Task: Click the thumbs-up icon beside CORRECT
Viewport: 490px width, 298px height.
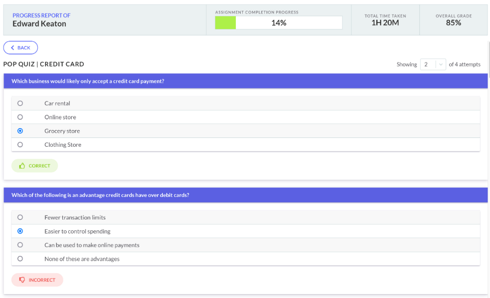Action: coord(22,166)
